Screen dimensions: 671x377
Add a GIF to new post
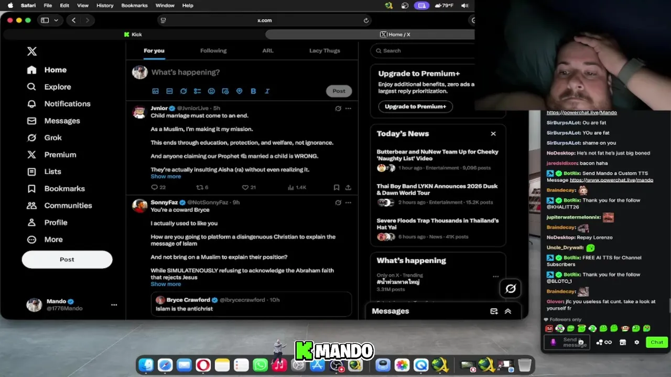point(169,91)
